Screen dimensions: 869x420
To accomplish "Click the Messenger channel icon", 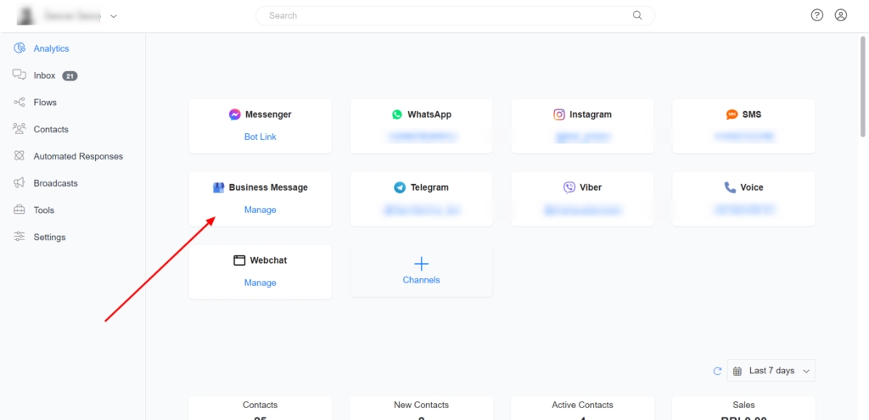I will pos(235,115).
